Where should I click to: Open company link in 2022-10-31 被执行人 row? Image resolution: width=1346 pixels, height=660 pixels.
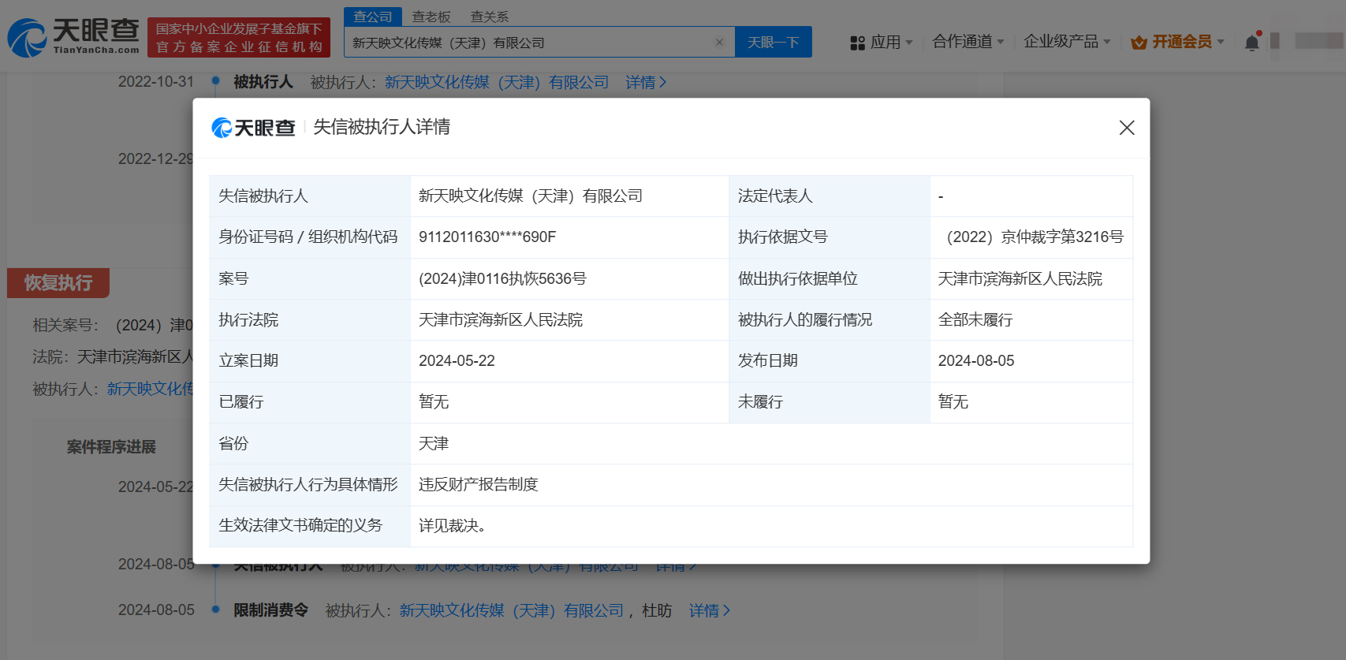pyautogui.click(x=497, y=82)
